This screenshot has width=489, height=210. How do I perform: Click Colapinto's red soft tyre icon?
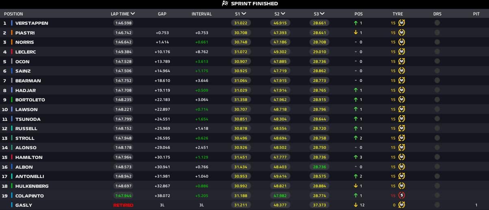tap(402, 195)
